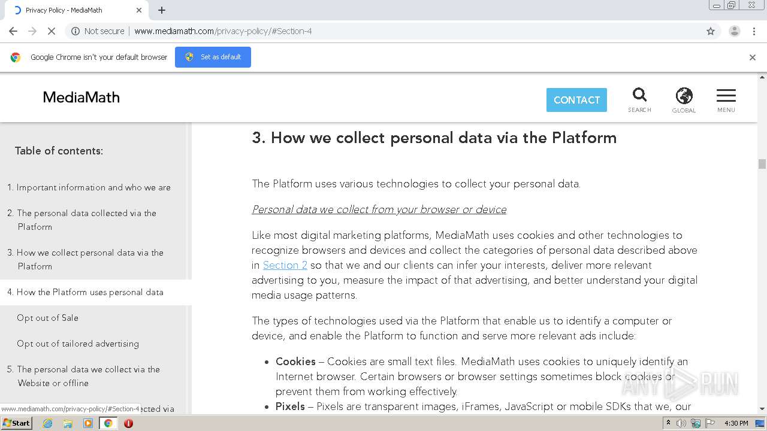Viewport: 767px width, 431px height.
Task: Open the hamburger Menu
Action: pyautogui.click(x=726, y=100)
